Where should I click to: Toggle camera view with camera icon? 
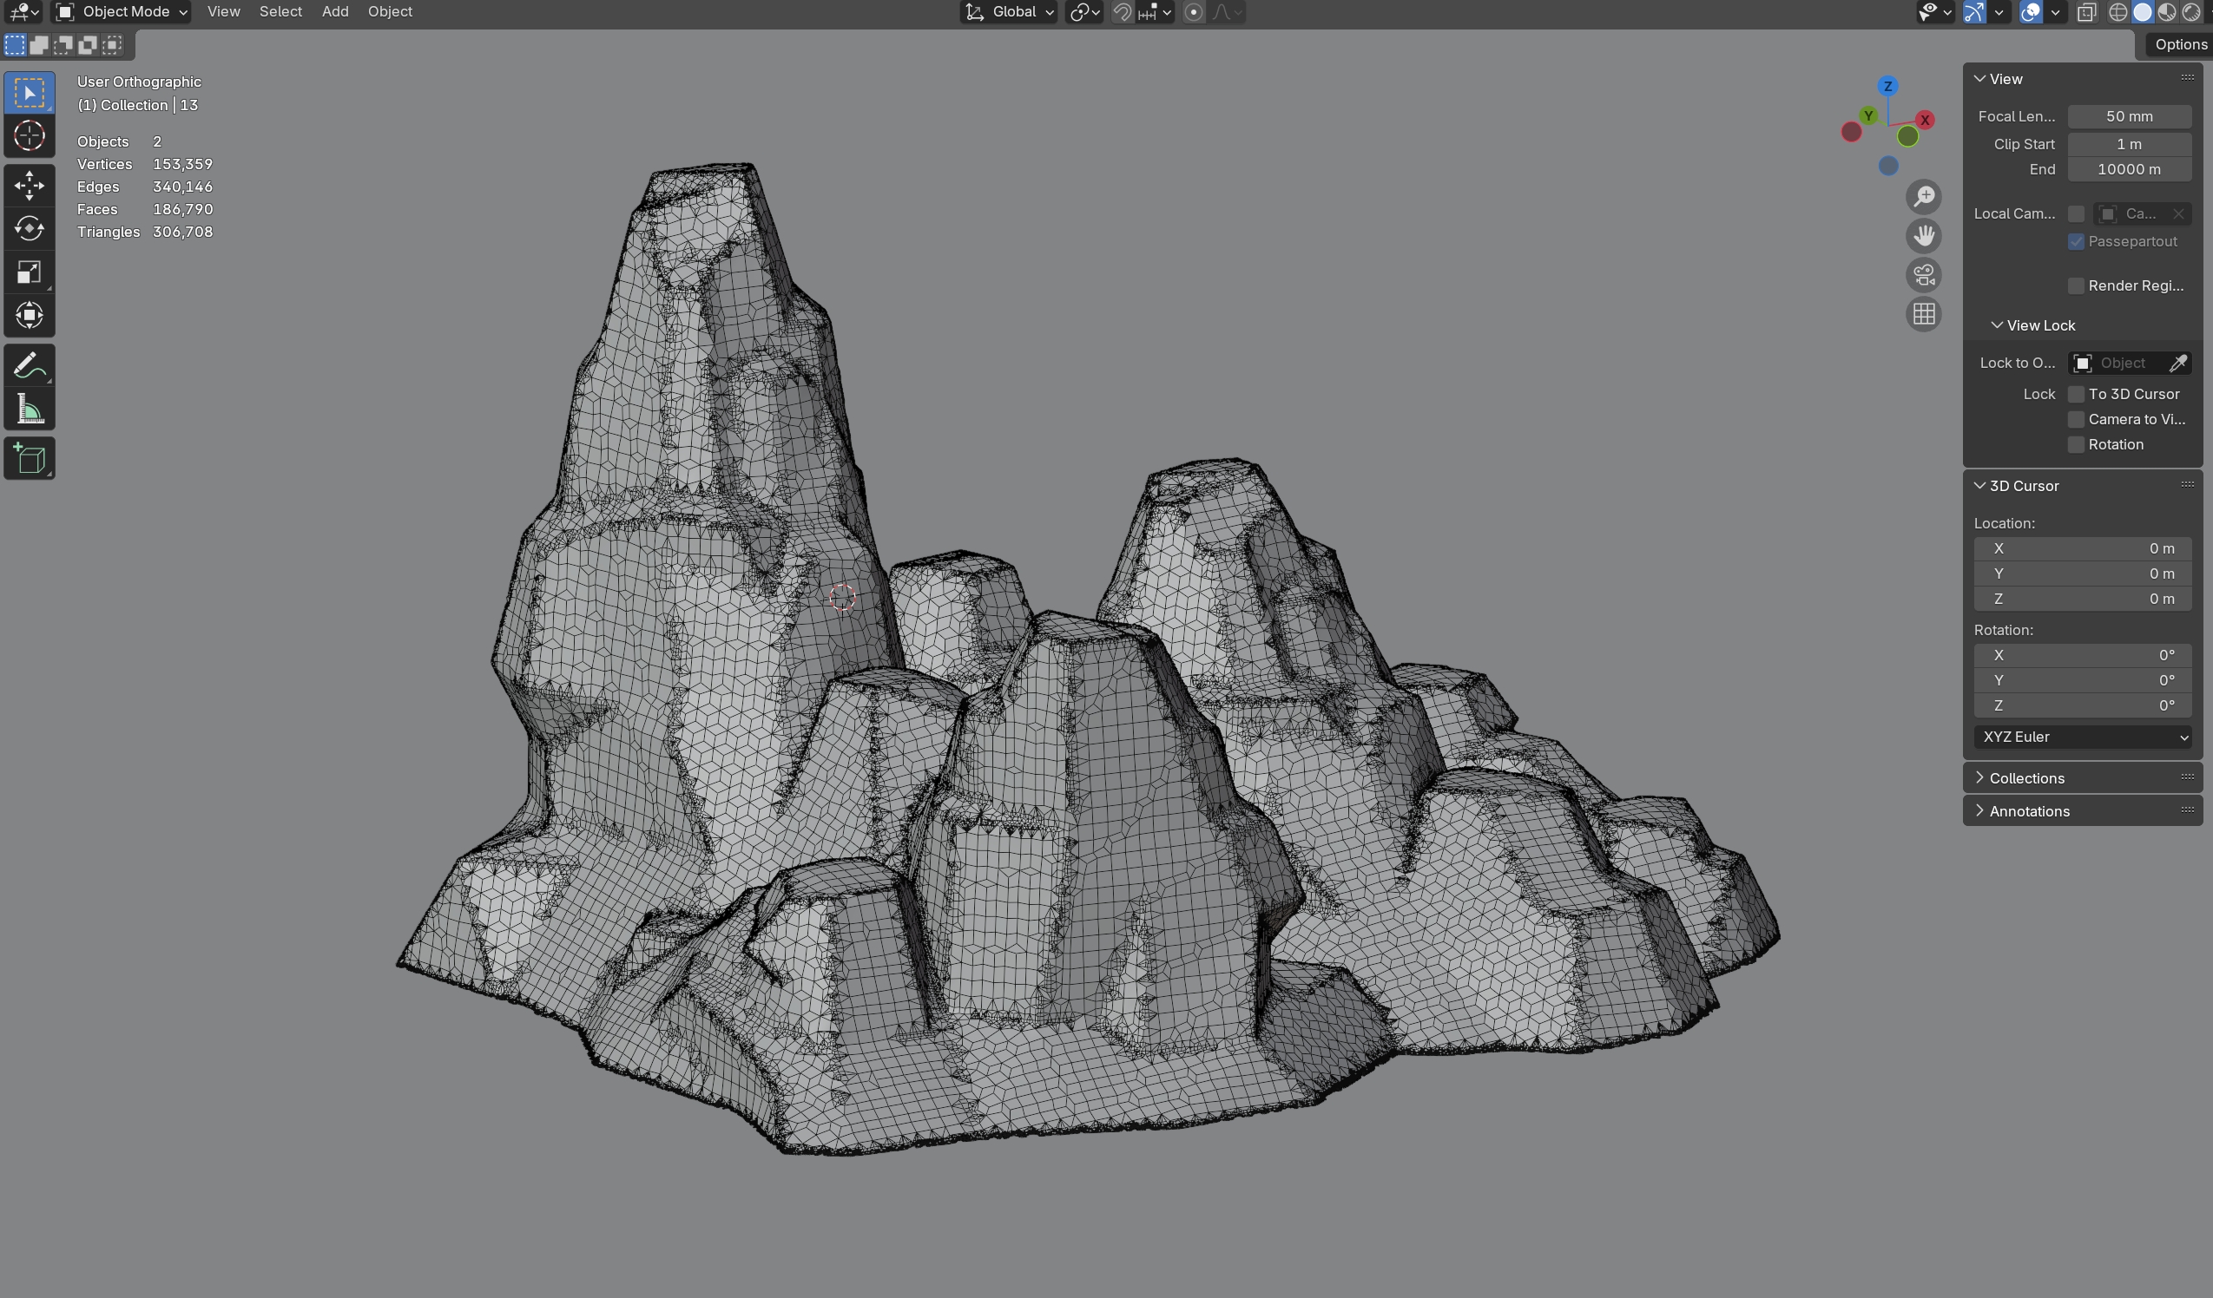point(1923,275)
